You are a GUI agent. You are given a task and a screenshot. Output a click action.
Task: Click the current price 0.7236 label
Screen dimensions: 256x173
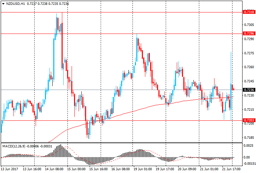249,90
